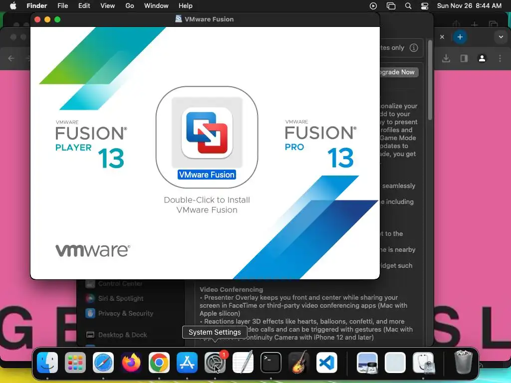Toggle the browser side panel icon
Screen dimensions: 511x383
click(x=464, y=58)
